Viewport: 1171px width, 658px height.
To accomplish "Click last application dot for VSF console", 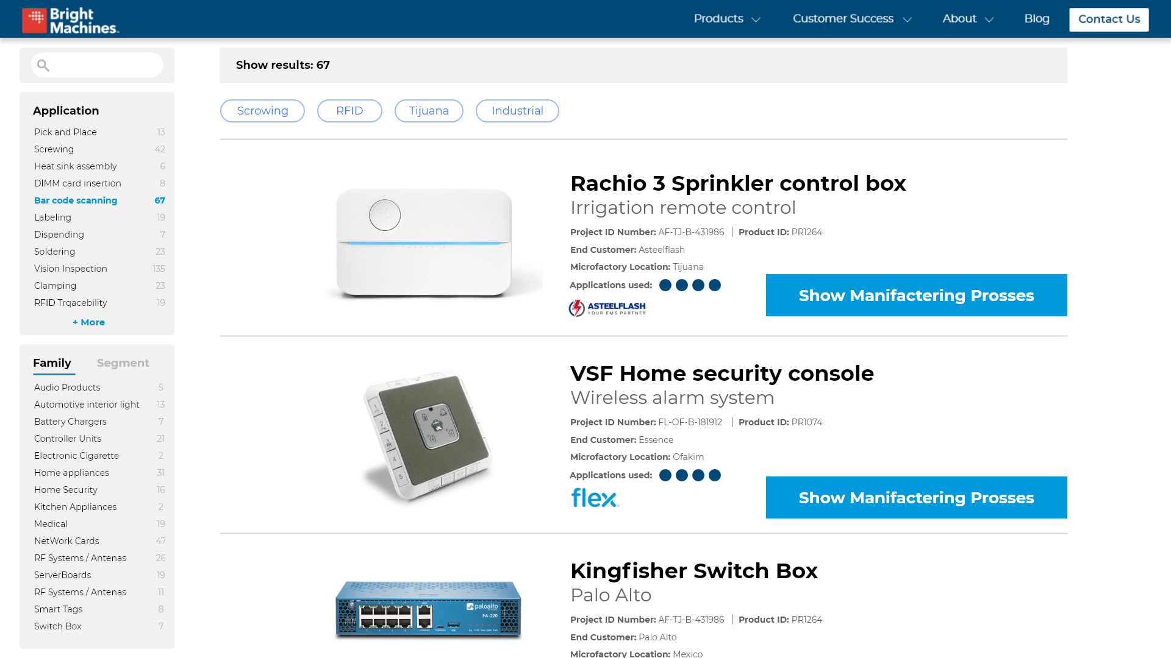I will (715, 475).
